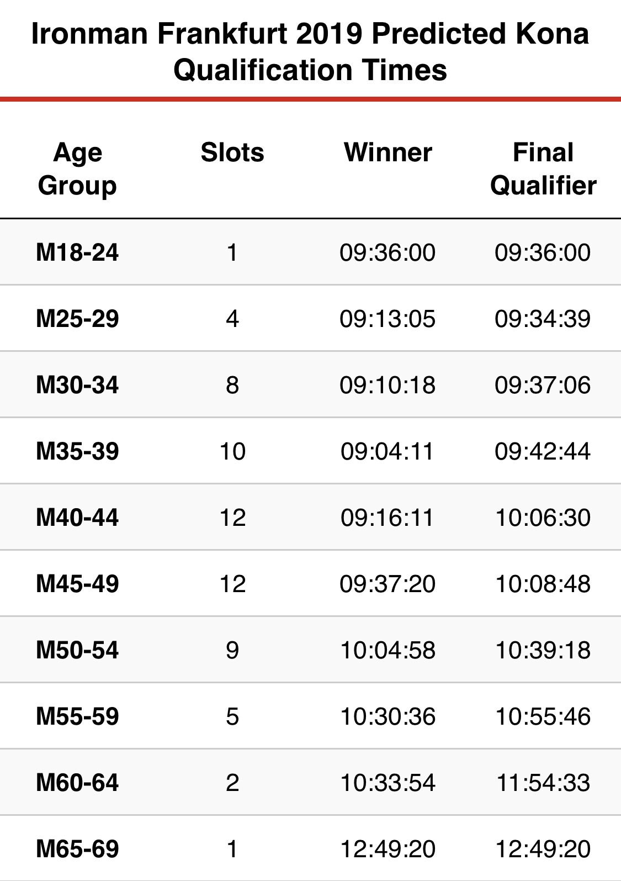Click the M60-64 final qualifier time 11:54:33

click(543, 783)
